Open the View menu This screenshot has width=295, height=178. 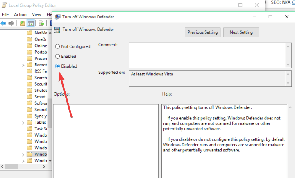click(36, 14)
